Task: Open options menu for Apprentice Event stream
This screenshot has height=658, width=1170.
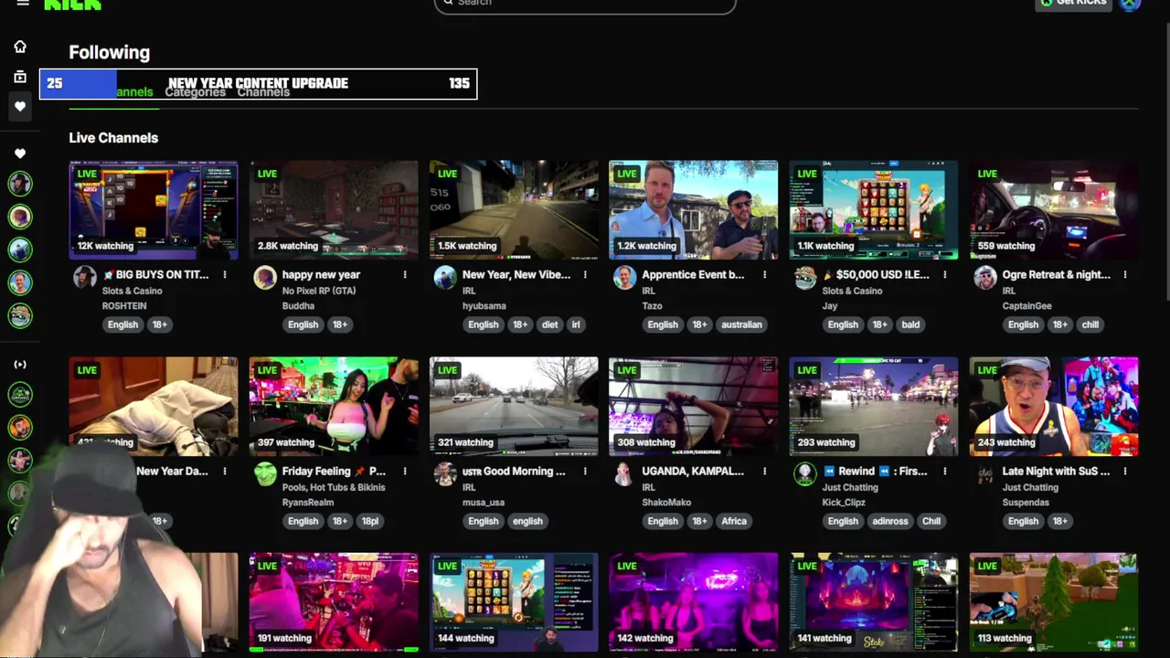Action: click(x=765, y=274)
